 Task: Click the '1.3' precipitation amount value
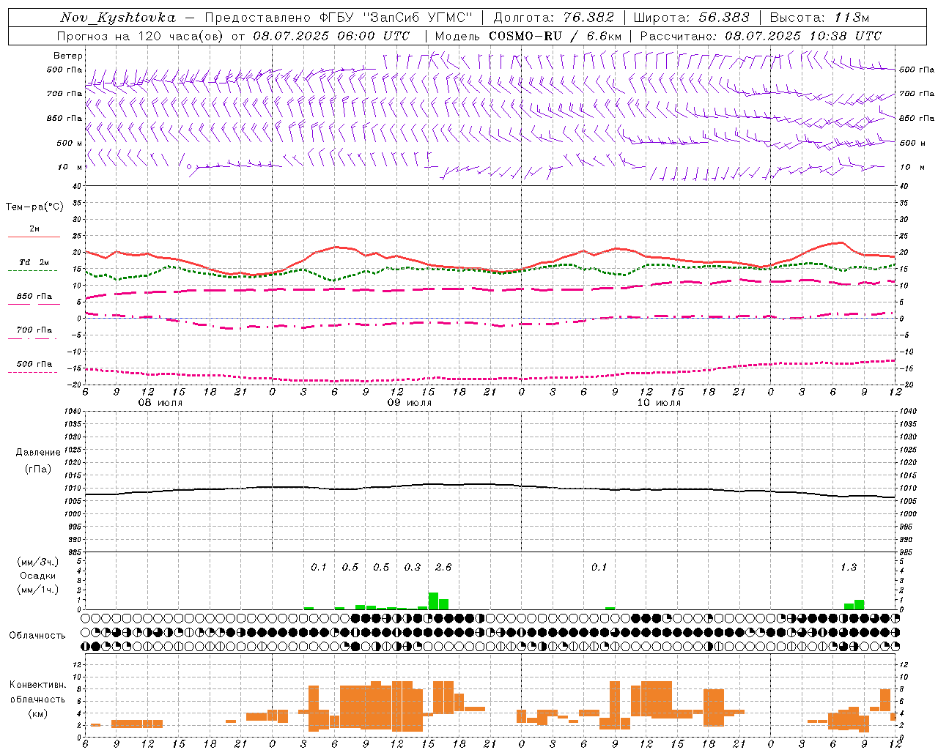click(849, 567)
